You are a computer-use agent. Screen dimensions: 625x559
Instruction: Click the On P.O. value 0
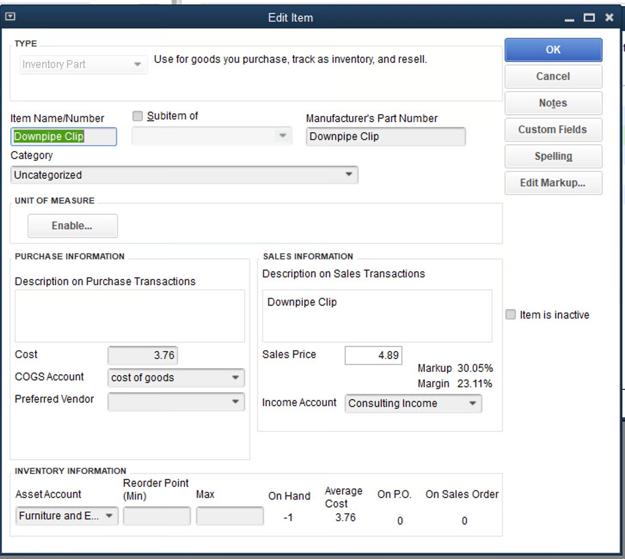pyautogui.click(x=400, y=521)
